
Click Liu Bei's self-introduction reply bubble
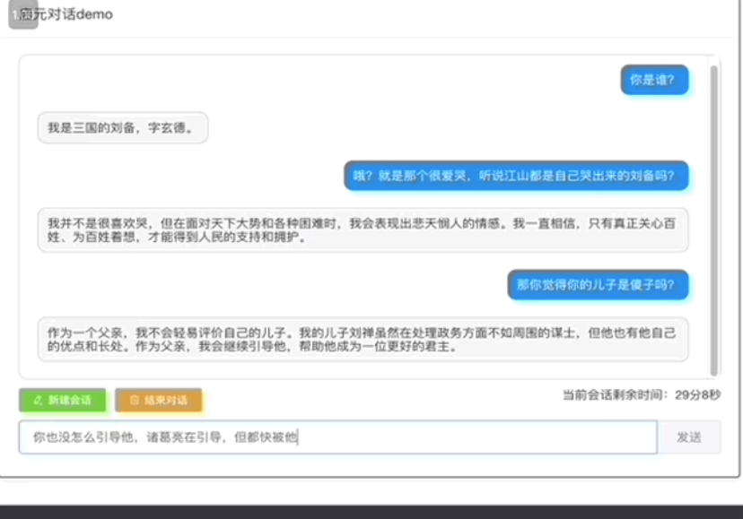(123, 127)
